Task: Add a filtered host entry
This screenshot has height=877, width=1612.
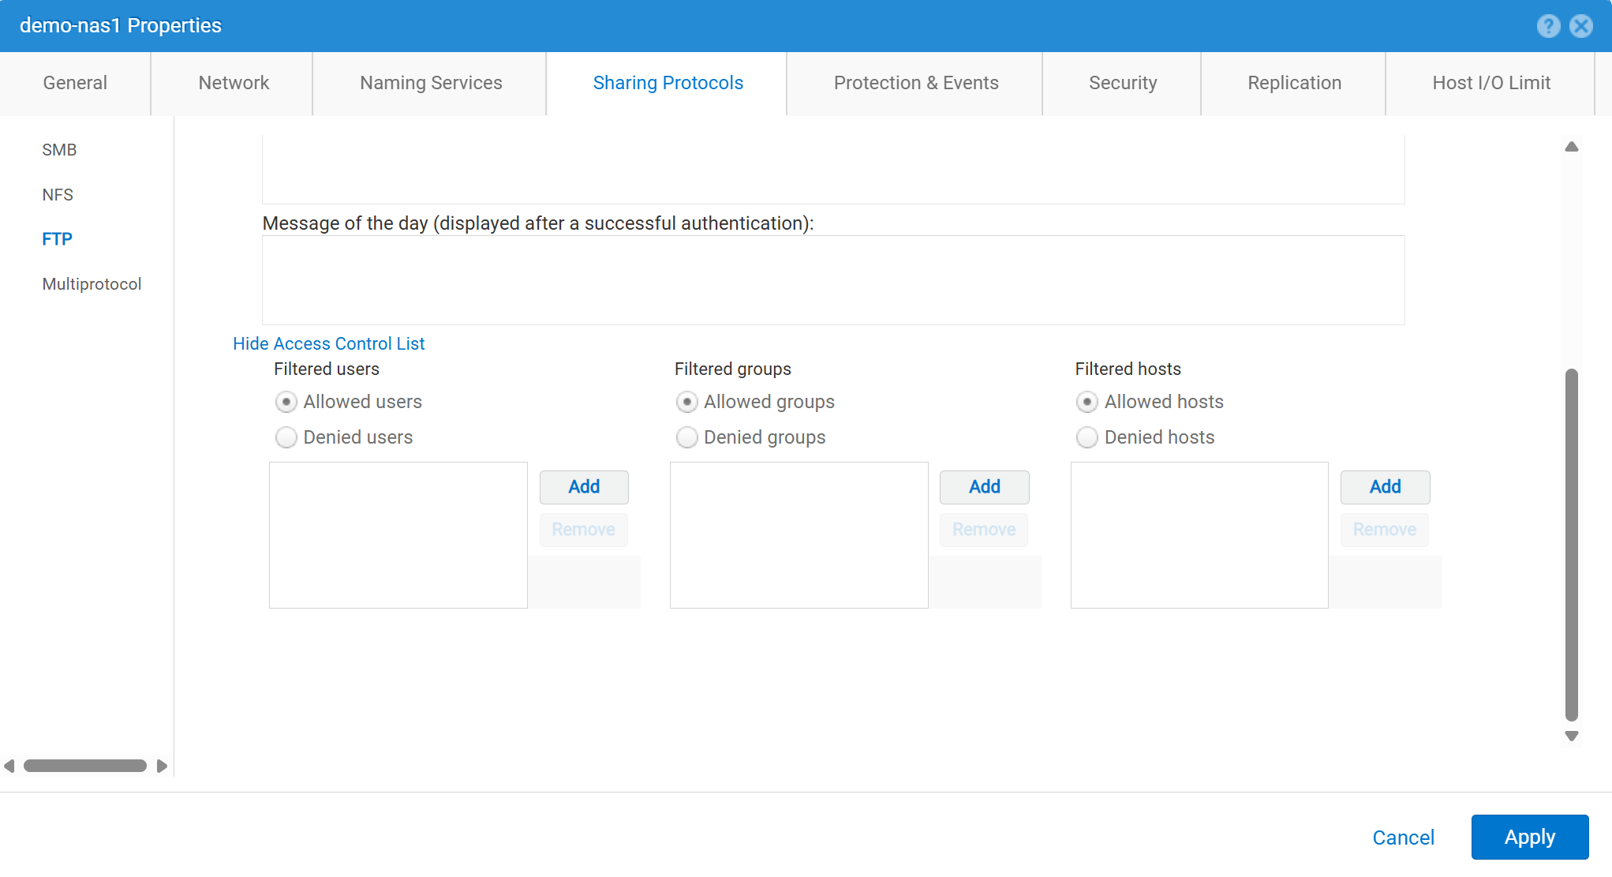Action: click(x=1385, y=487)
